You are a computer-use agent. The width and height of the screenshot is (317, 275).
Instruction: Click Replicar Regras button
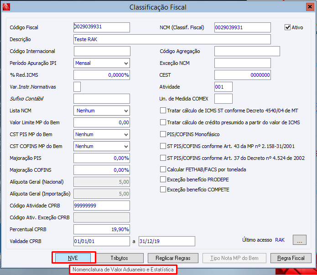pyautogui.click(x=173, y=258)
